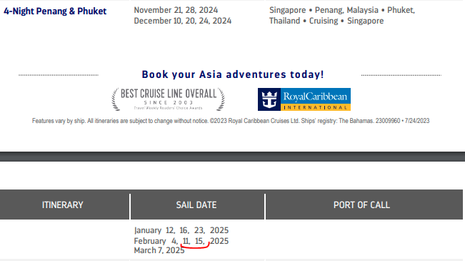Click the Singapore Penang Phuket ports text
This screenshot has width=465, height=261.
[x=342, y=10]
